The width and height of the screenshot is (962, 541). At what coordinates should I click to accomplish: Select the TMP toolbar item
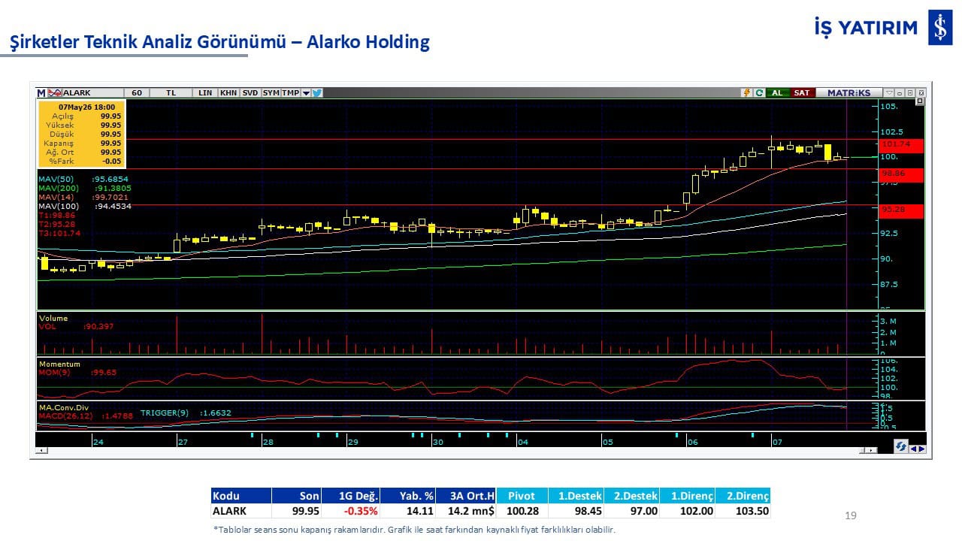[291, 93]
